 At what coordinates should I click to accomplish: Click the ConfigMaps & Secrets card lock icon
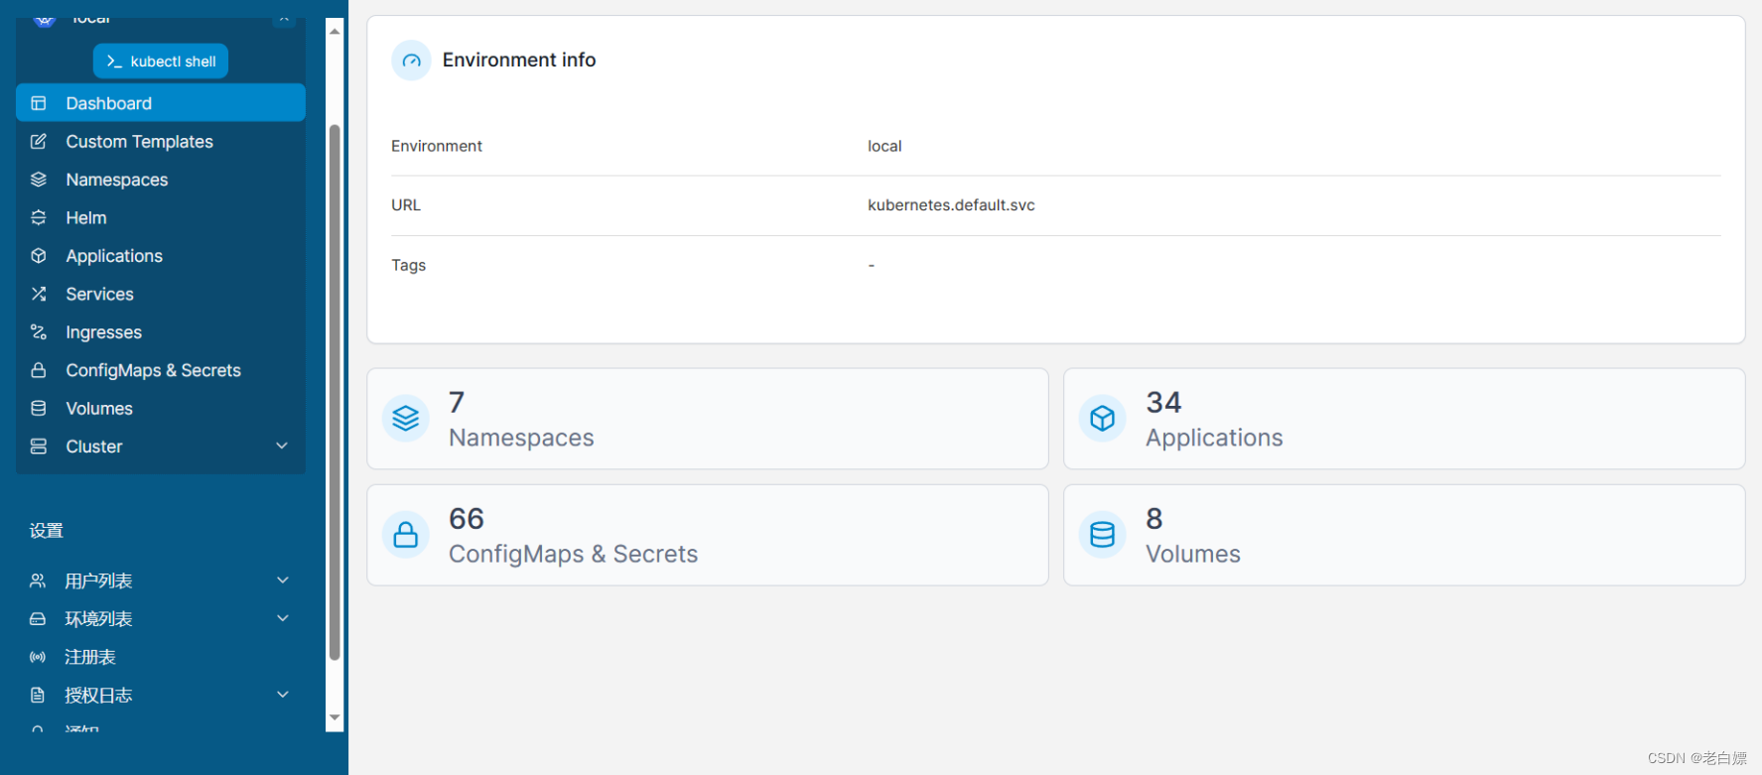406,535
